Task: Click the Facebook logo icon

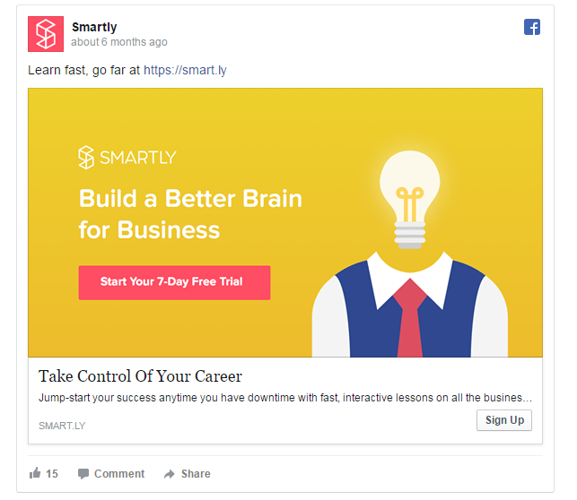Action: click(532, 27)
